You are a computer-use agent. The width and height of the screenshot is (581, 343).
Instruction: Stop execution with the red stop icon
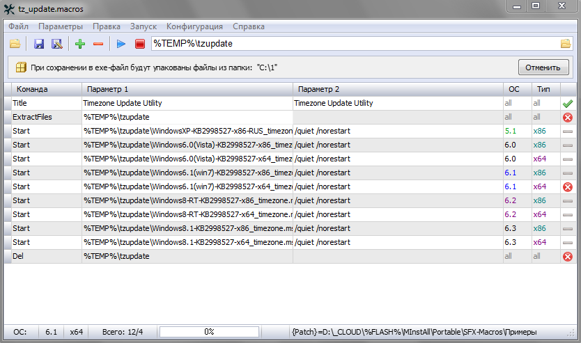(x=139, y=44)
